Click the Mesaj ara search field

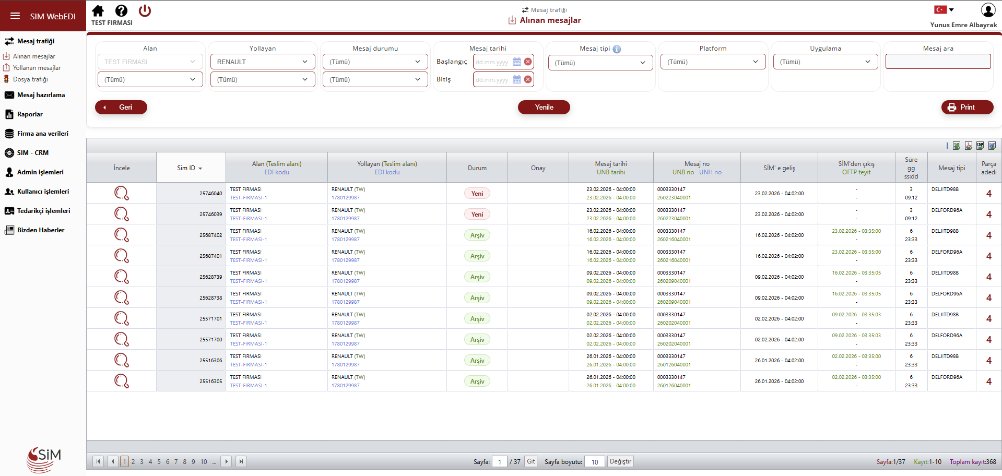938,62
